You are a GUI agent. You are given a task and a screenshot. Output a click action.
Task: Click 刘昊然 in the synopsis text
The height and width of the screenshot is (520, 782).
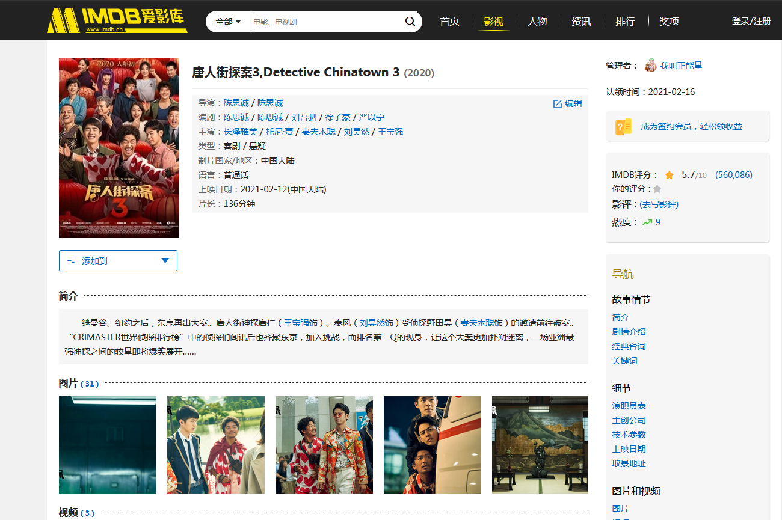pos(372,323)
